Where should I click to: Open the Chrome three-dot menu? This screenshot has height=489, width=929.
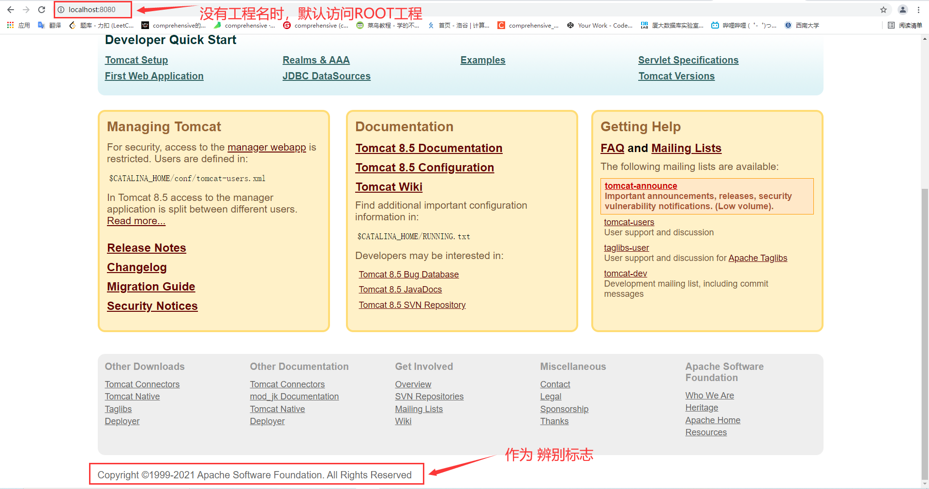tap(918, 10)
